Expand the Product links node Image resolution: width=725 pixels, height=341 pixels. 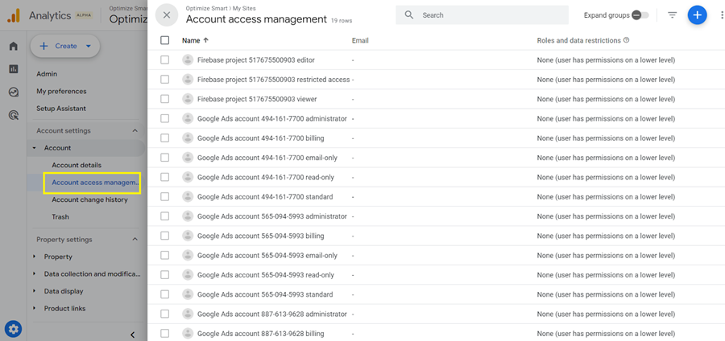tap(34, 308)
